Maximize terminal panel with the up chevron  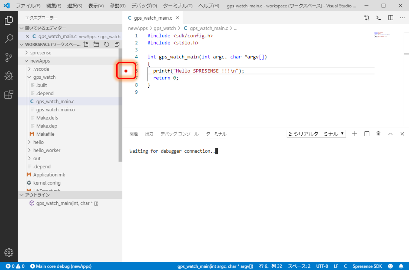coord(390,134)
